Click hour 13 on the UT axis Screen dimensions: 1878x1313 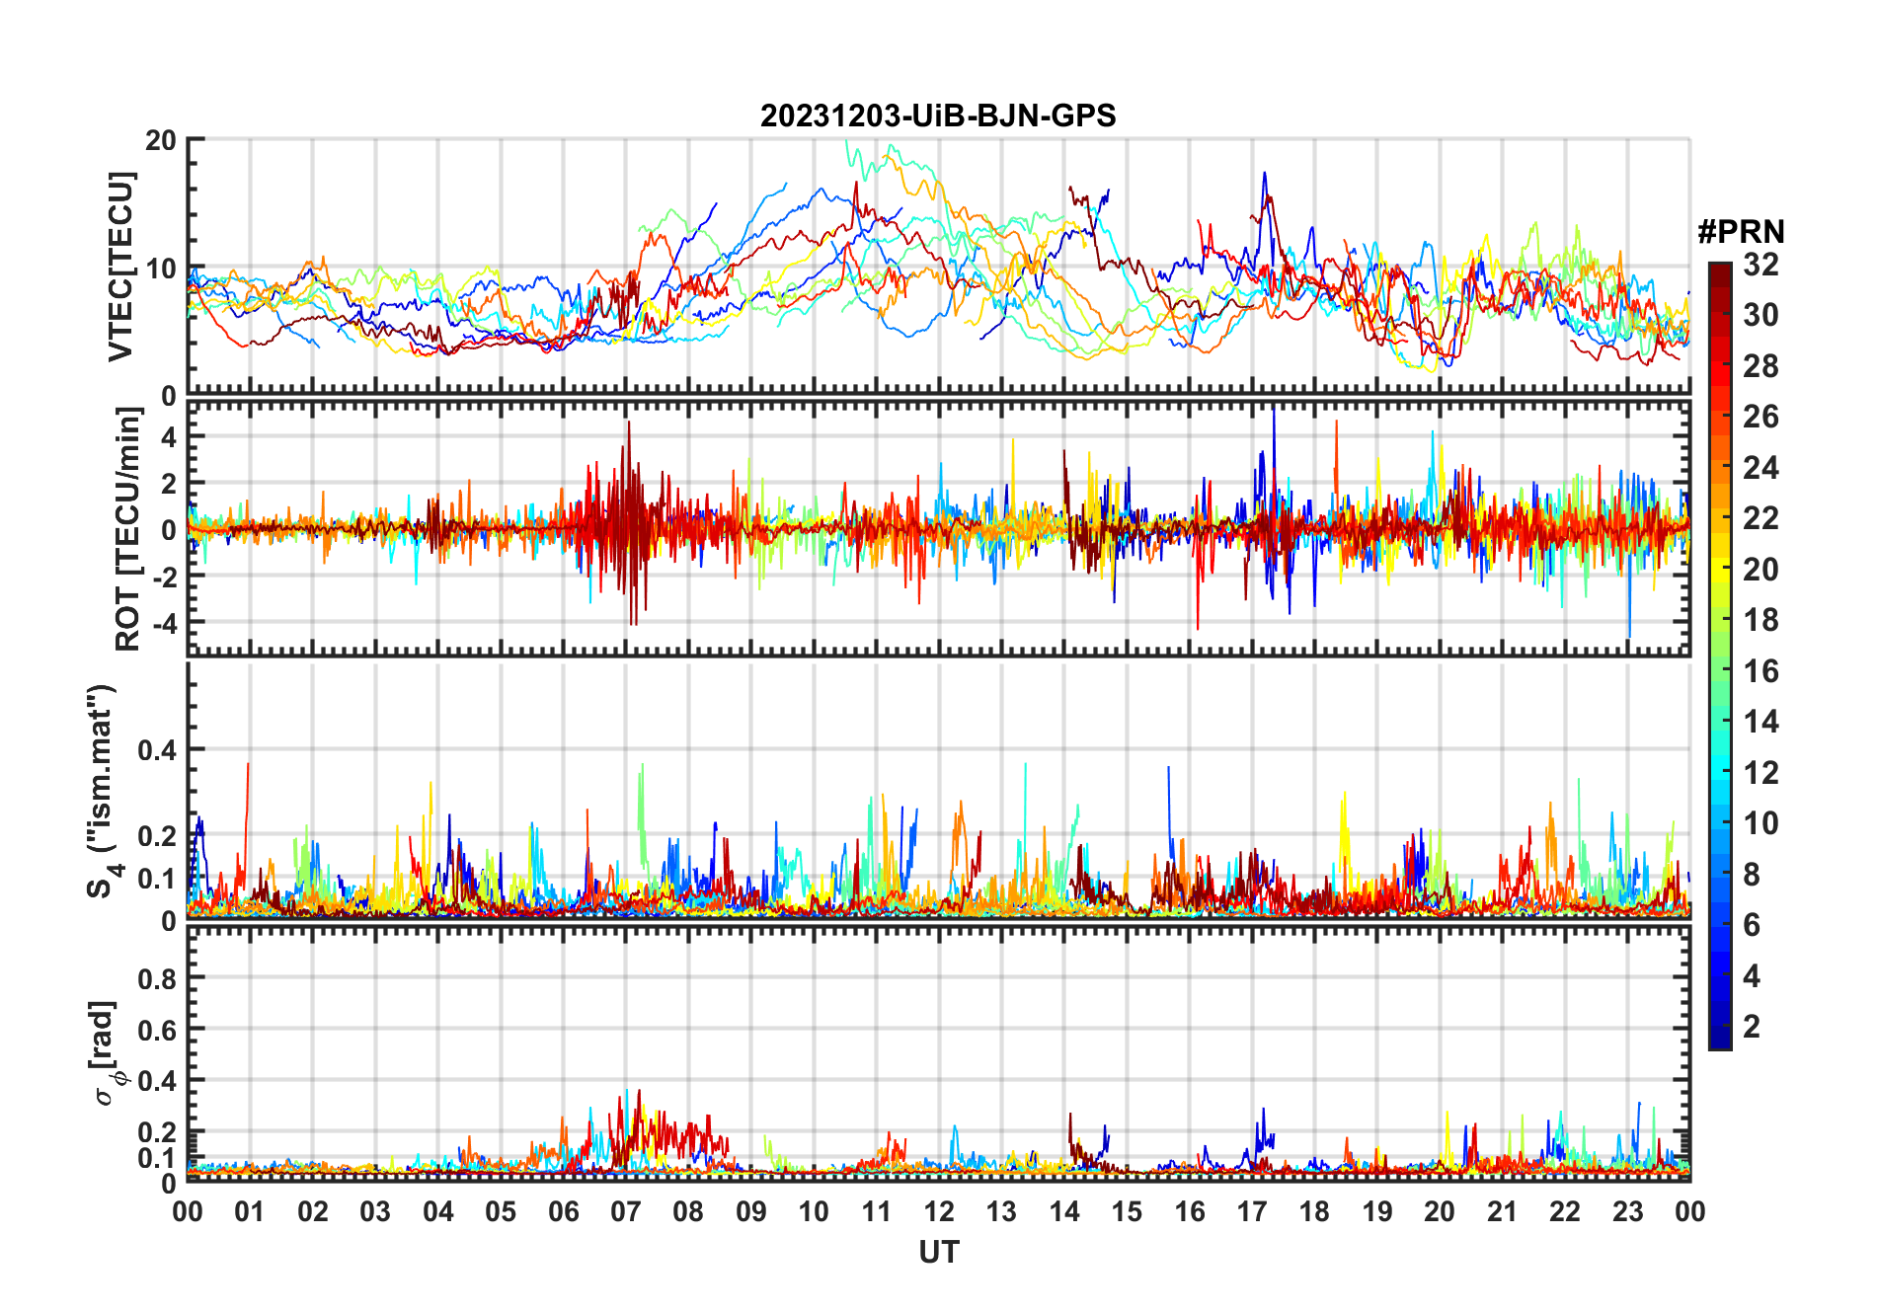pos(1001,1211)
